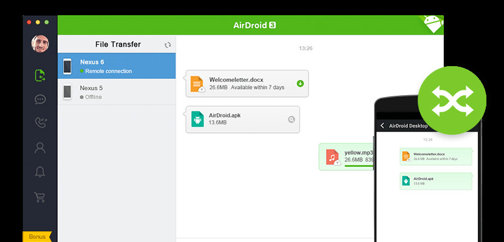Viewport: 504px width, 242px height.
Task: Open the Notifications bell icon
Action: click(x=40, y=172)
